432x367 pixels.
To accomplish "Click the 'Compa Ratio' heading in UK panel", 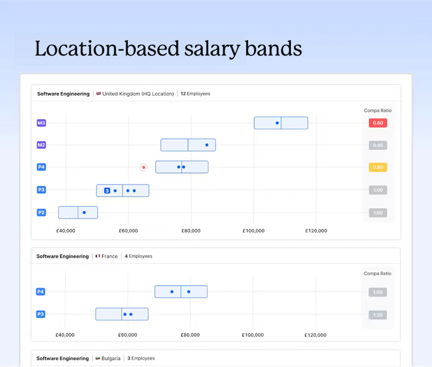I will (378, 111).
